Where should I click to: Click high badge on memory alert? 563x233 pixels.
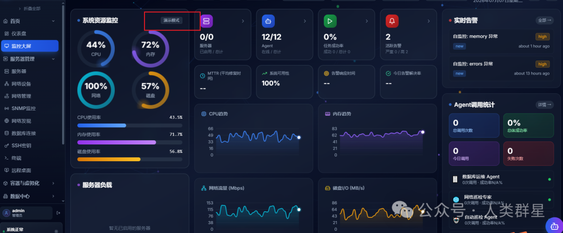click(542, 36)
